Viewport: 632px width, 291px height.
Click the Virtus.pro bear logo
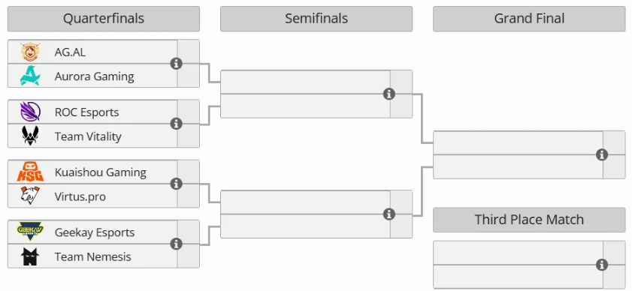click(30, 196)
